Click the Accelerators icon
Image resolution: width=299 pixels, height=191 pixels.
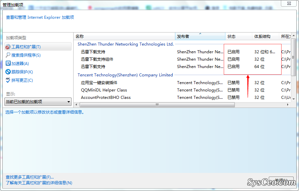(8, 63)
